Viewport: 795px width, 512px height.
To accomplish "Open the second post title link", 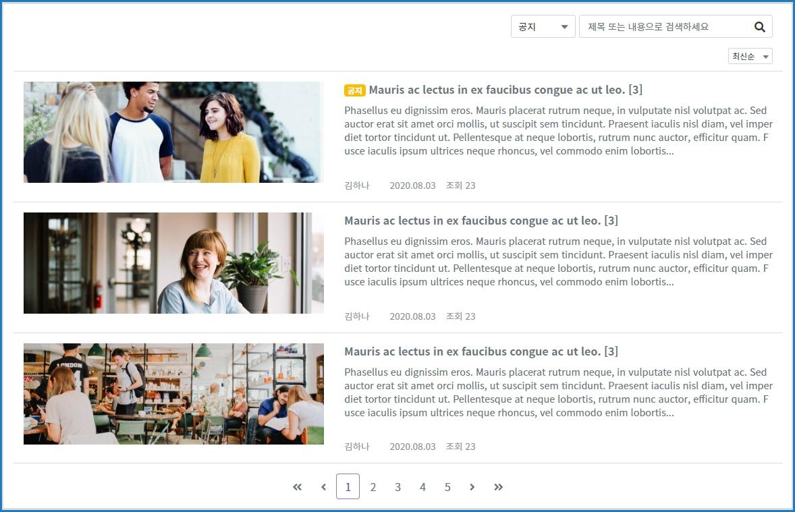I will point(481,221).
